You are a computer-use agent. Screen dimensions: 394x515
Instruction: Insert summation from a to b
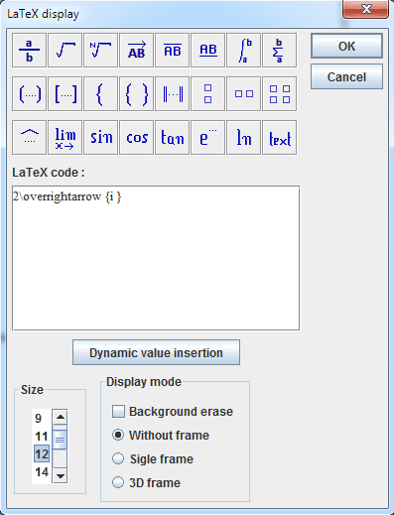279,51
